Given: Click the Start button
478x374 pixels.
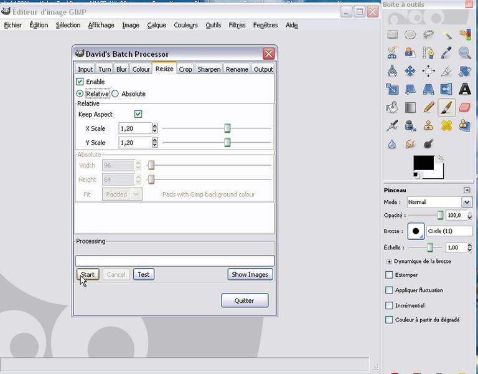Looking at the screenshot, I should 88,274.
